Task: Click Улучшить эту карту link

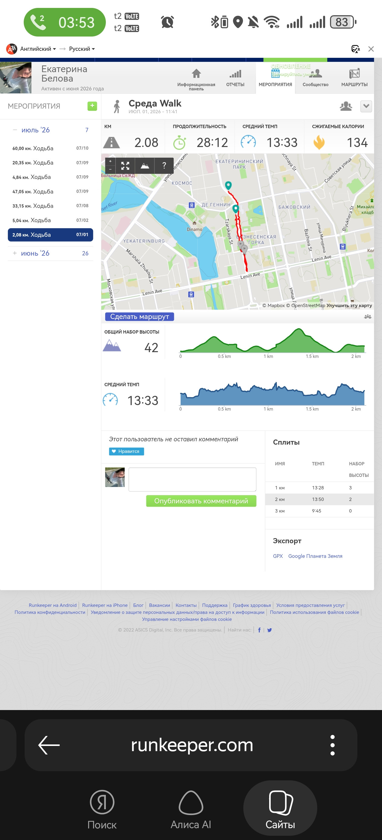Action: [349, 306]
